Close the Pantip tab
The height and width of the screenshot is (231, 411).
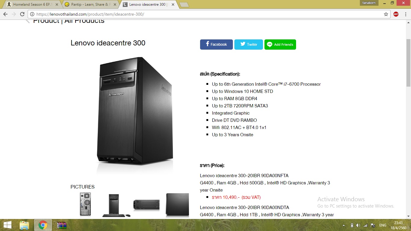(x=115, y=5)
